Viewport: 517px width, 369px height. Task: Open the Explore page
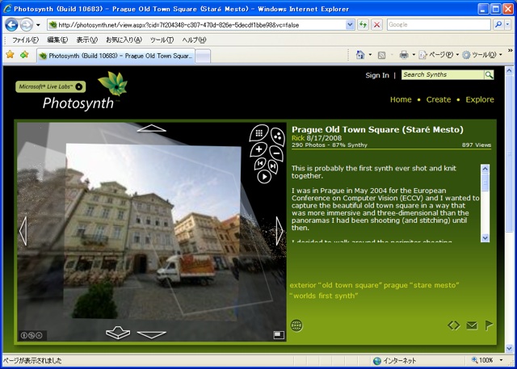(x=480, y=99)
